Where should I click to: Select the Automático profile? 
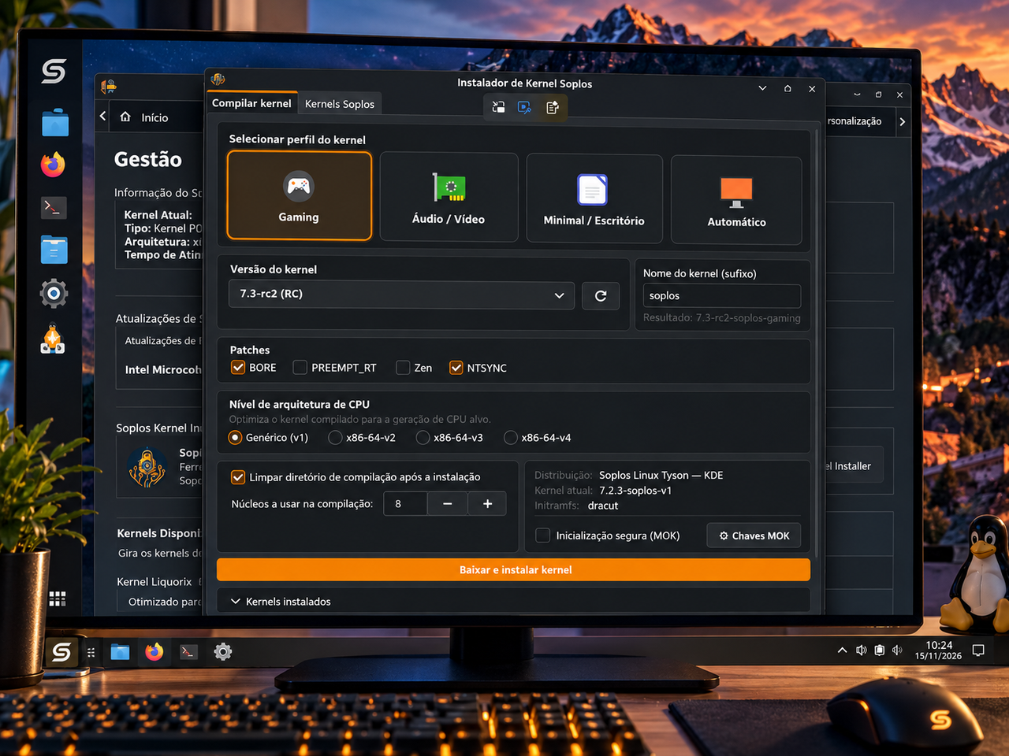(x=736, y=201)
